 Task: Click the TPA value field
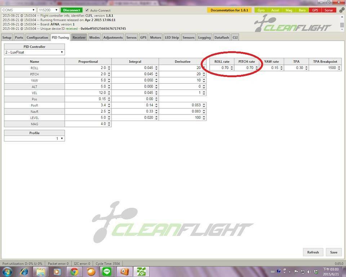pos(296,68)
